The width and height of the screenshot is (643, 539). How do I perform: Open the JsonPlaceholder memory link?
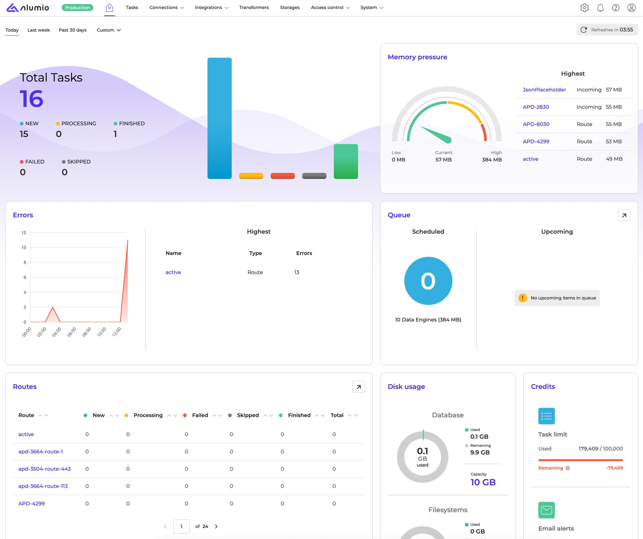[x=544, y=90]
